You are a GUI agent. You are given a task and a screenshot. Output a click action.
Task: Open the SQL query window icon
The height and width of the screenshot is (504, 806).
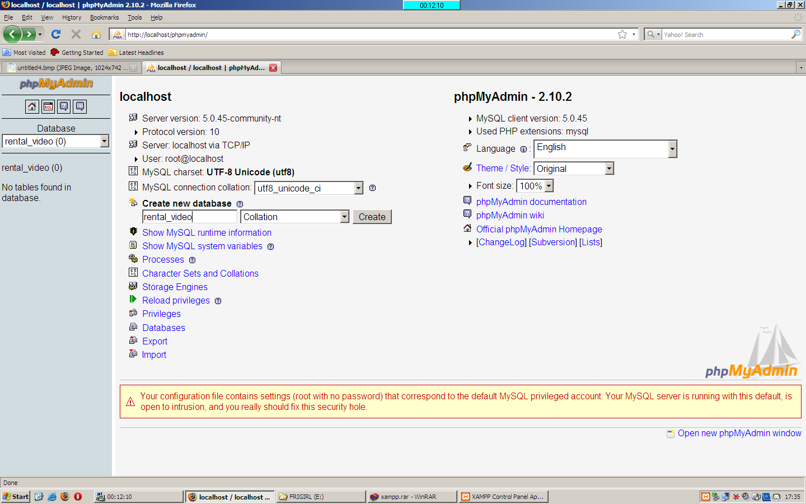[48, 106]
